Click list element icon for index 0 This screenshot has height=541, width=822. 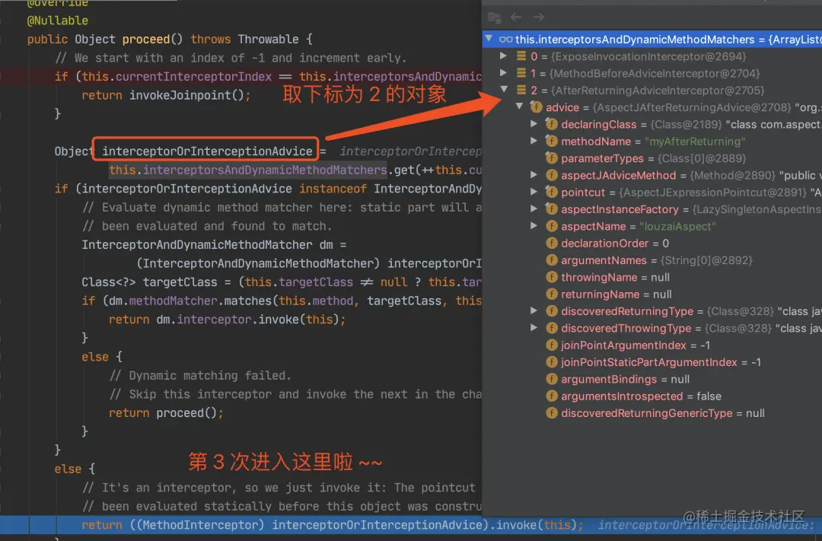click(521, 56)
